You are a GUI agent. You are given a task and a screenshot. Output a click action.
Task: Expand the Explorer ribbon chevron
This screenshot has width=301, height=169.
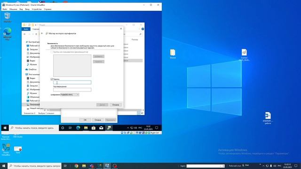point(139,29)
